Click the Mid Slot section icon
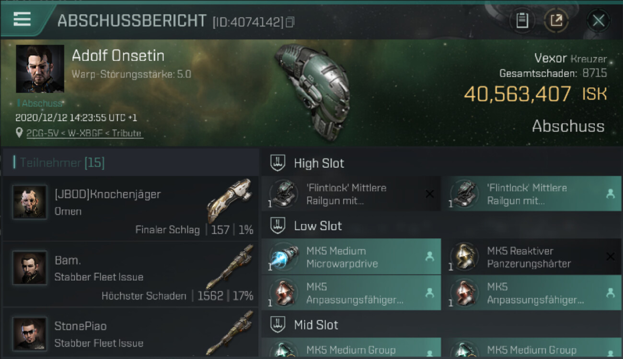This screenshot has height=359, width=623. [x=278, y=325]
